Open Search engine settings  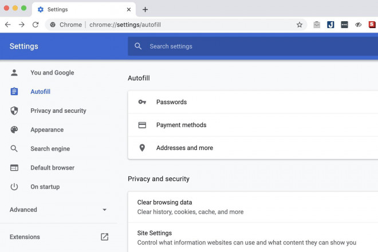coord(50,149)
